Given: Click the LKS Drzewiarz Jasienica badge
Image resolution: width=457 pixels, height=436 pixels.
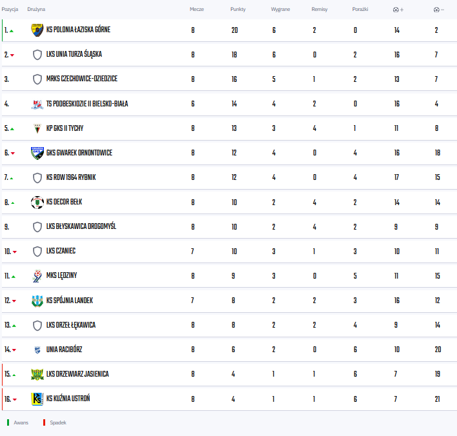Looking at the screenshot, I should [37, 374].
